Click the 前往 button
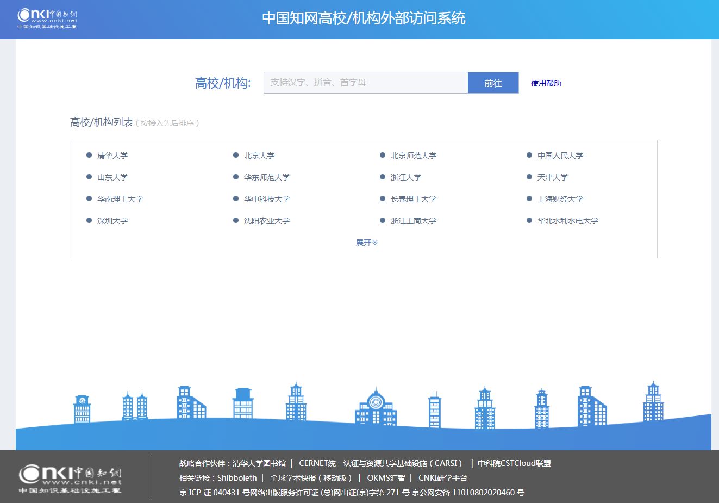This screenshot has height=503, width=719. pos(493,83)
